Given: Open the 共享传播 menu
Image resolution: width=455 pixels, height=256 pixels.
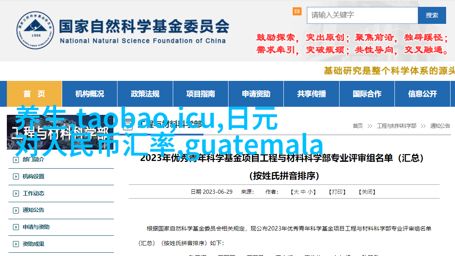Looking at the screenshot, I should [311, 94].
